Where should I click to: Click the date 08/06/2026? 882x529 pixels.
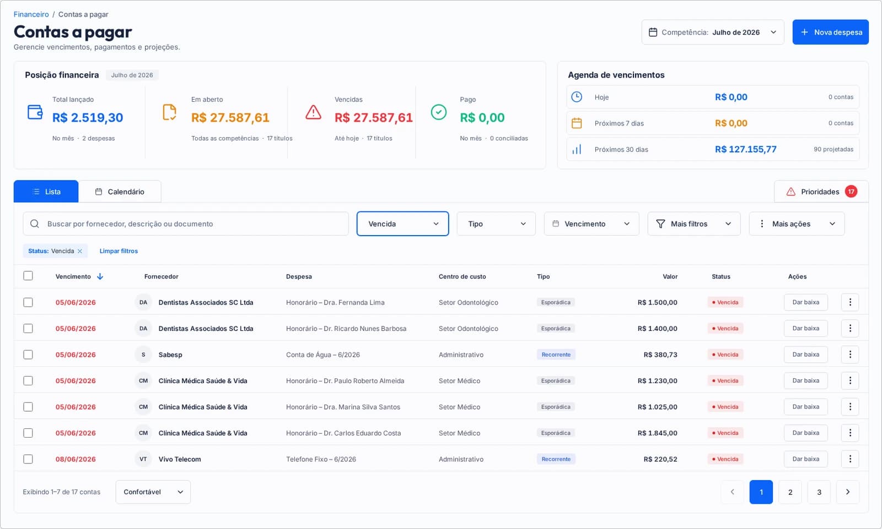click(x=76, y=459)
